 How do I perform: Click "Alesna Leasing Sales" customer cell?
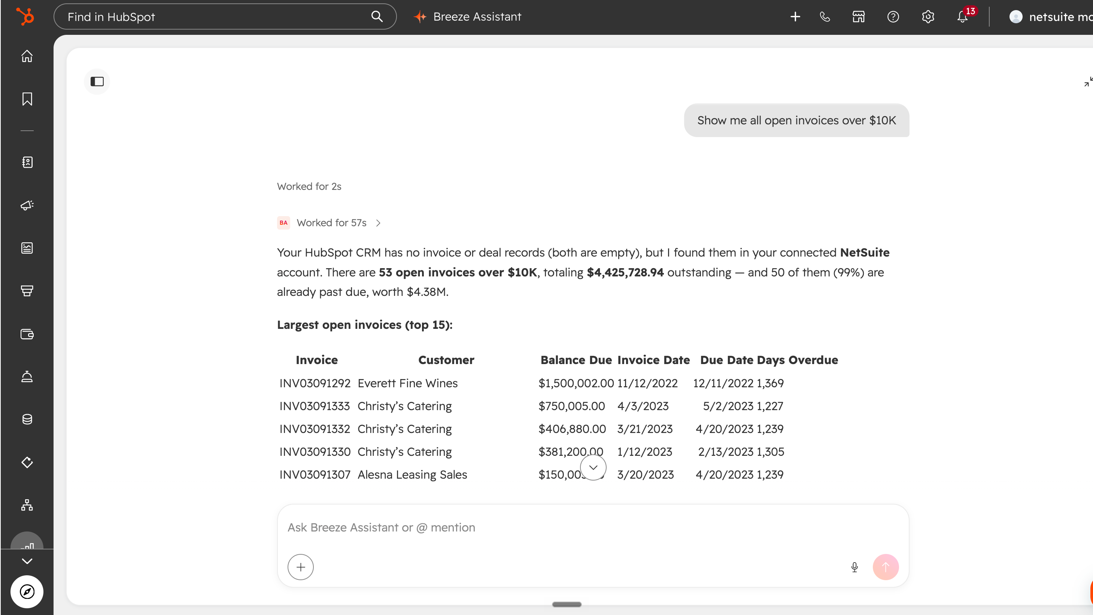pos(412,475)
